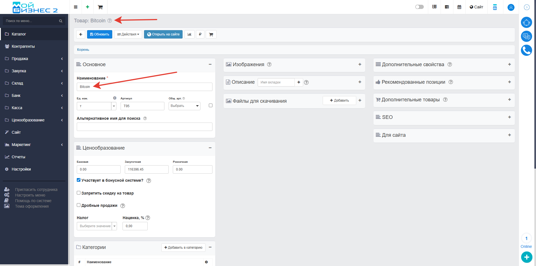536x266 pixels.
Task: Follow the Корень breadcrumb link
Action: [83, 50]
